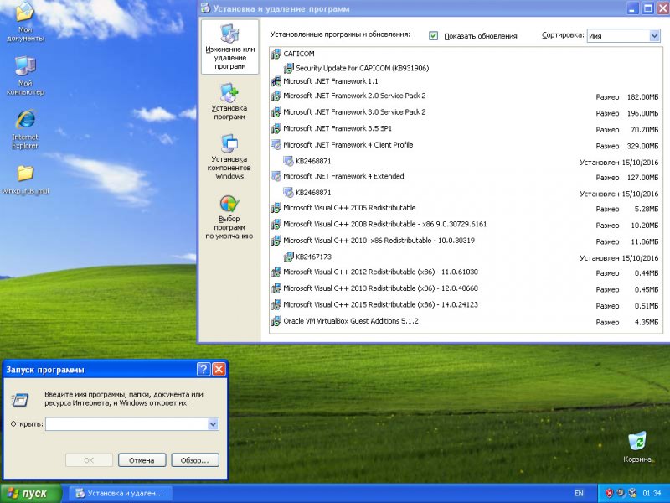Click the Открыть input field

(127, 424)
